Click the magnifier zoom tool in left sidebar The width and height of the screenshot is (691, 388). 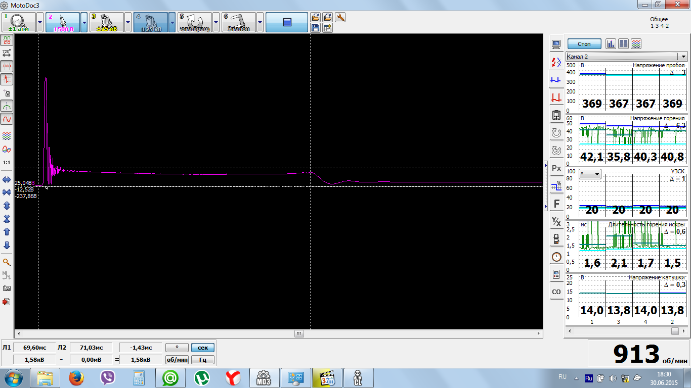pyautogui.click(x=7, y=262)
